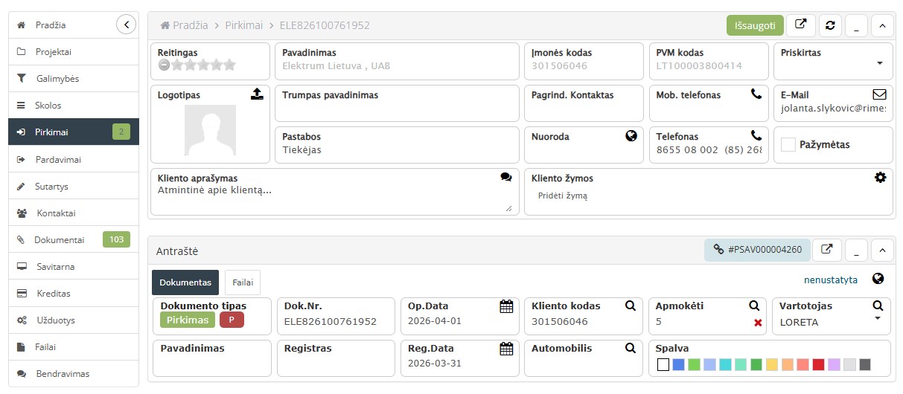Switch to the Failai tab

[x=242, y=282]
